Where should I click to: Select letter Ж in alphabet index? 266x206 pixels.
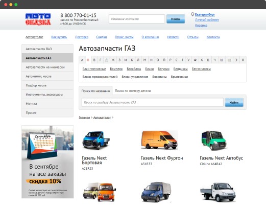pos(113,60)
